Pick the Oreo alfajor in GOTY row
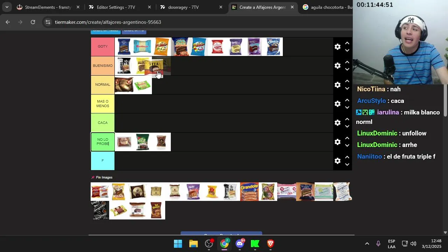 tap(273, 47)
